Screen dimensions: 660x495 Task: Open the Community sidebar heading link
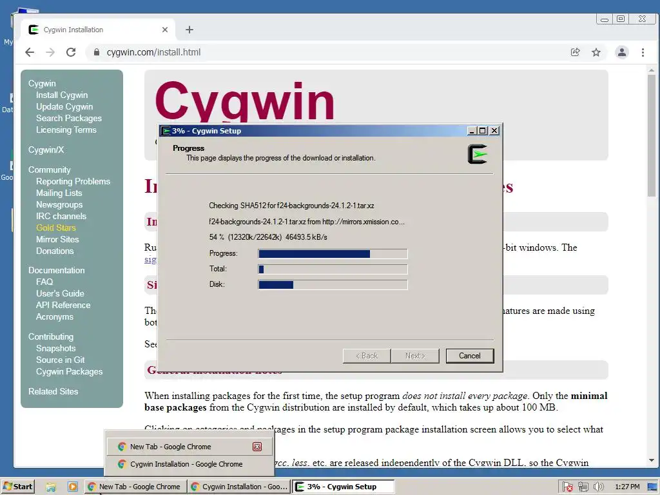(49, 170)
